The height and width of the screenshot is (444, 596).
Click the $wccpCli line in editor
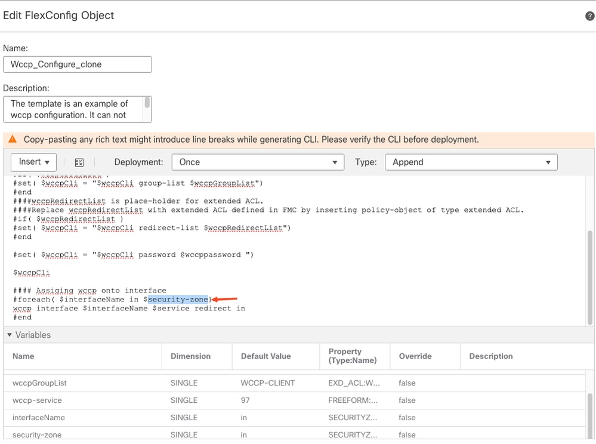[x=31, y=273]
